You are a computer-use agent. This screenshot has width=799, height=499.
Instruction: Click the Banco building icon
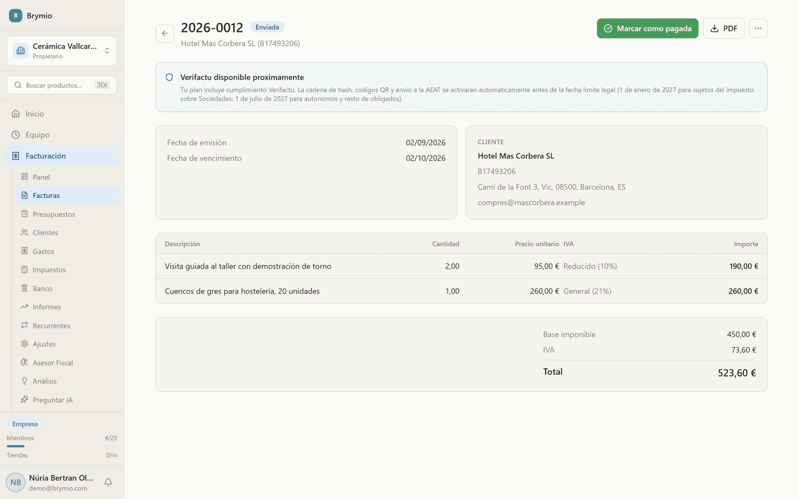[24, 288]
